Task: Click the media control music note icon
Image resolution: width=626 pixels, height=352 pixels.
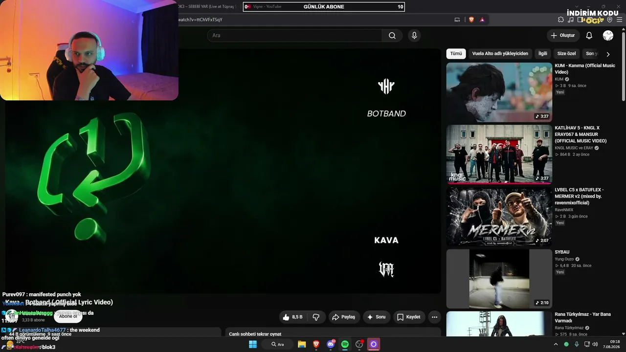Action: coord(571,20)
